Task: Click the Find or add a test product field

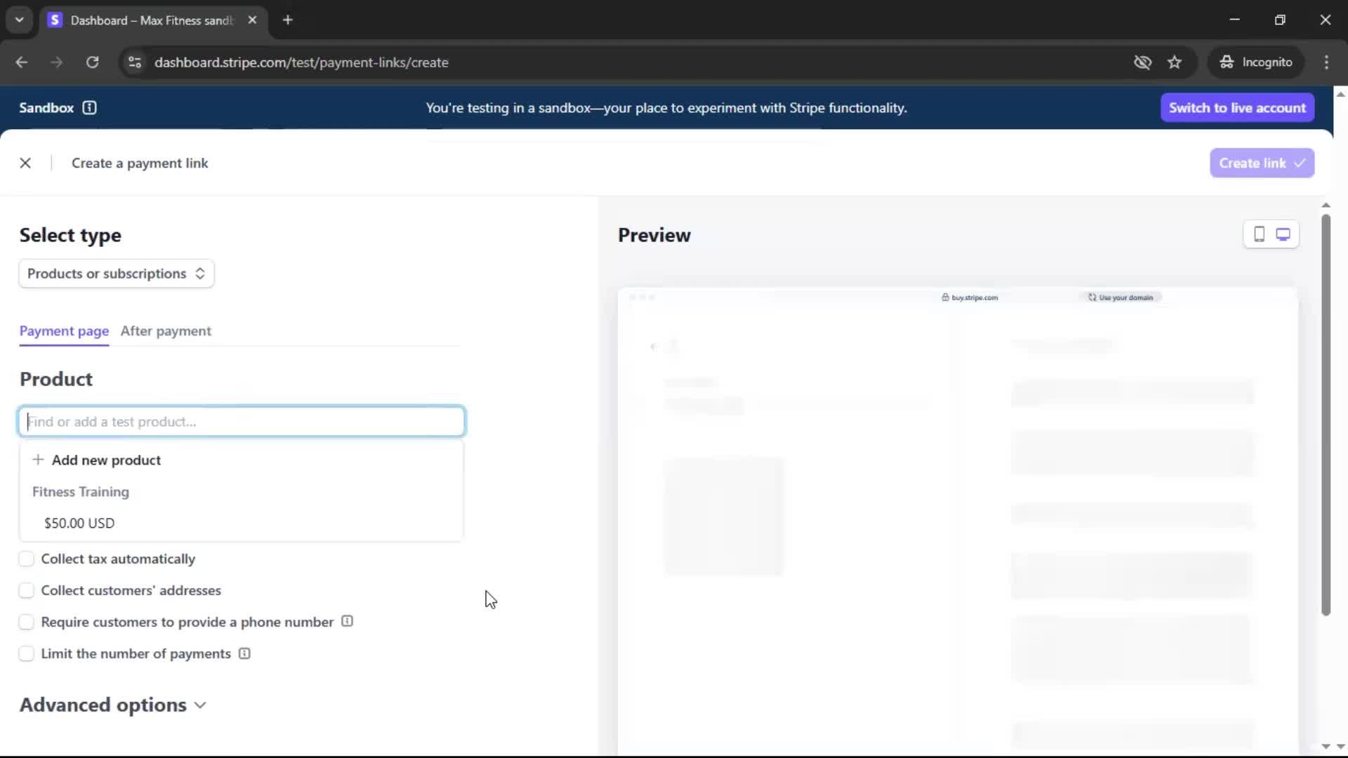Action: 242,421
